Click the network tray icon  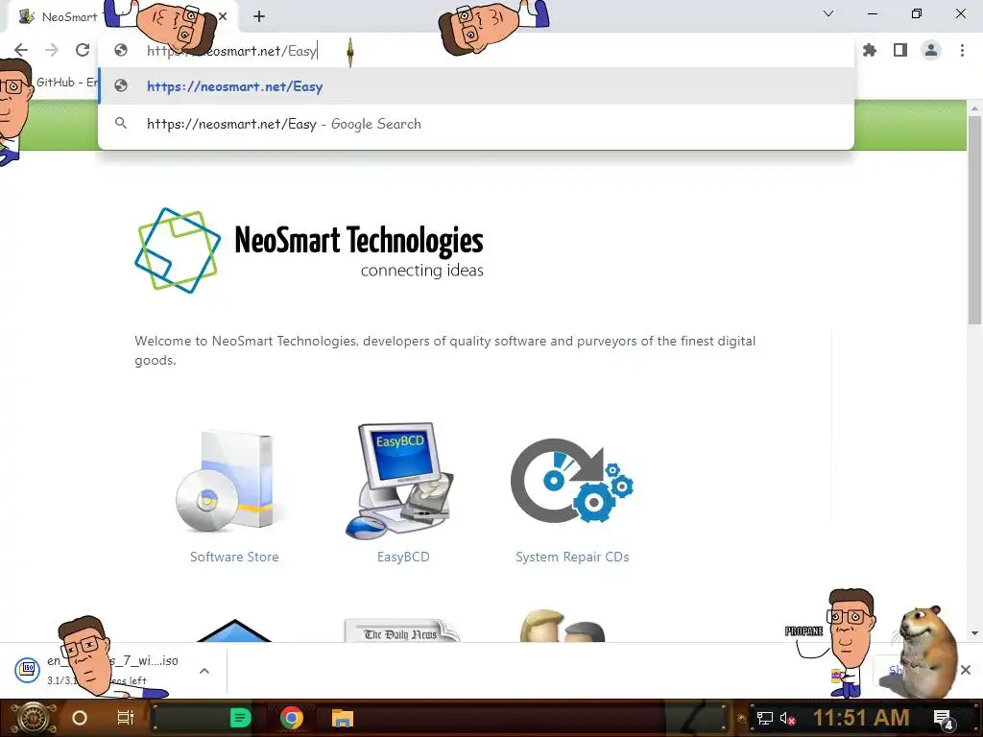click(x=765, y=718)
